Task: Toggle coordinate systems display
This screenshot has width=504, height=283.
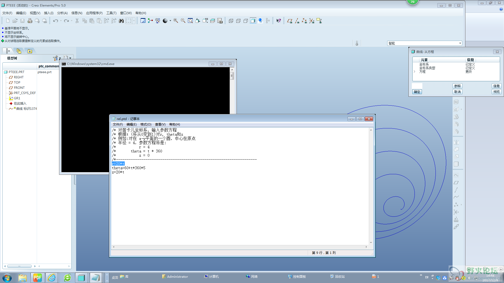Action: click(x=312, y=21)
